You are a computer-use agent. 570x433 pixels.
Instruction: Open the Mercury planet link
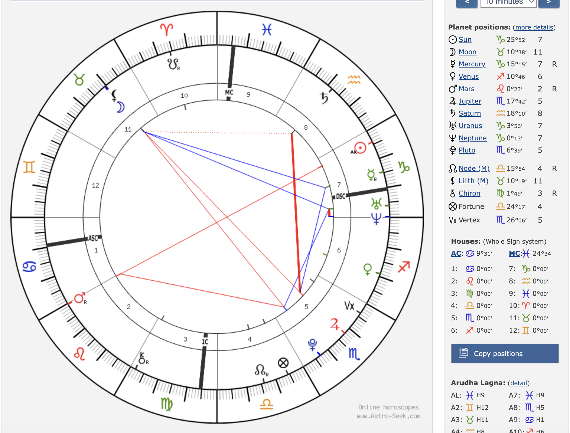(472, 64)
